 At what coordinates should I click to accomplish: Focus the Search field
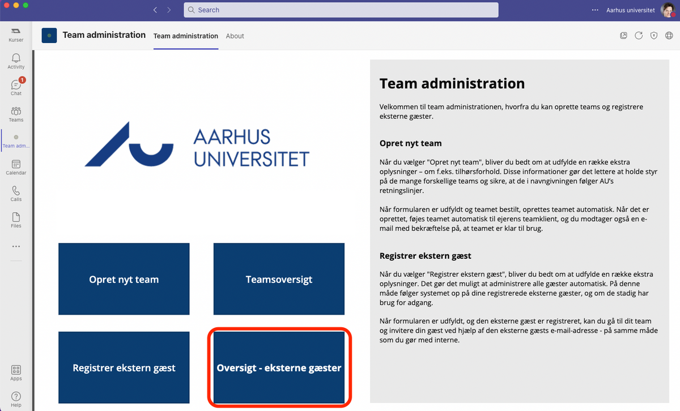pyautogui.click(x=341, y=10)
